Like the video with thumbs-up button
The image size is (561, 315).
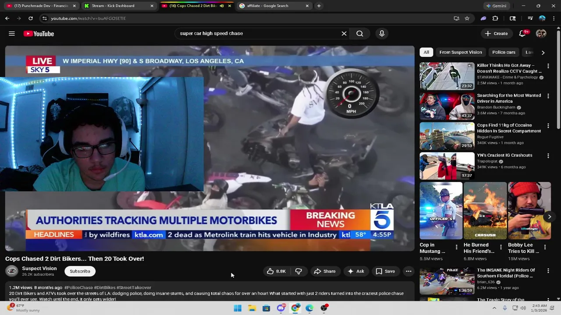click(x=276, y=271)
